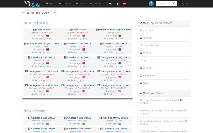Viewport: 213px width, 133px height.
Task: Click the user icon beside cymy
Action: pos(141,83)
